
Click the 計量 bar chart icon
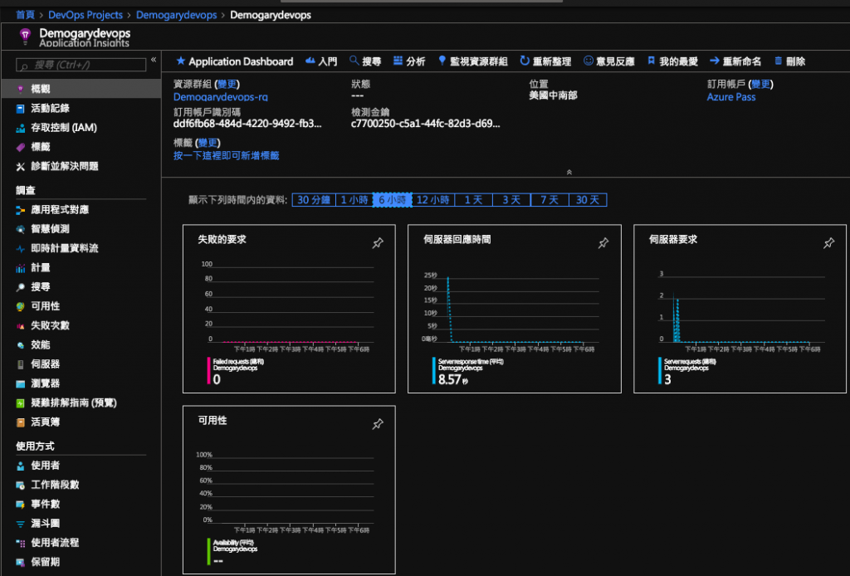coord(20,268)
